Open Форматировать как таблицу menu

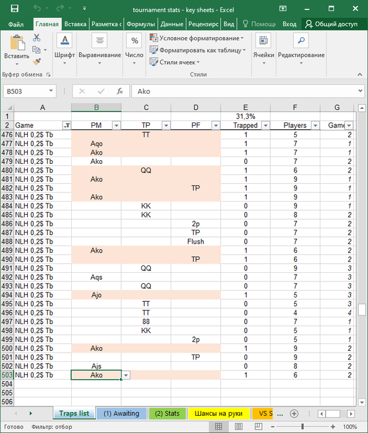click(197, 50)
